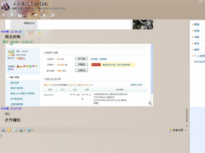
Task: Expand the remote assistance dropdown arrow
Action: pos(39,15)
